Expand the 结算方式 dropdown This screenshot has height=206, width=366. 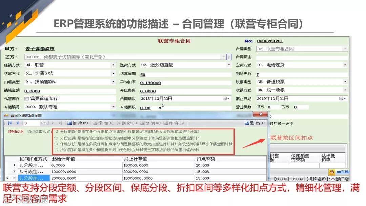click(113, 74)
